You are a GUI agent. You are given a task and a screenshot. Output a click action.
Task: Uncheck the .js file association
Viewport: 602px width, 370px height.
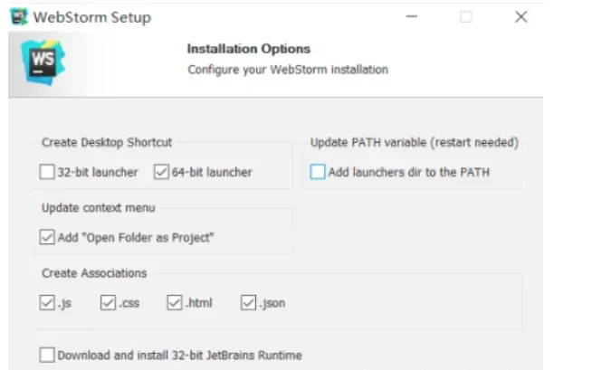click(x=47, y=303)
